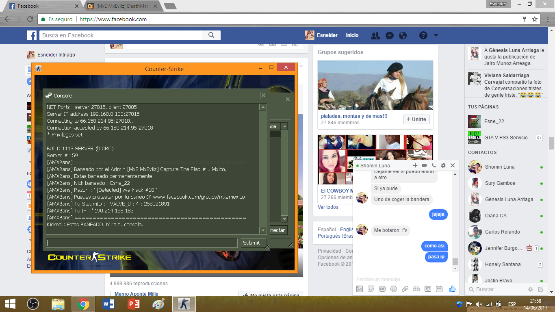
Task: Click the camera icon in chat toolbar
Action: 428,289
